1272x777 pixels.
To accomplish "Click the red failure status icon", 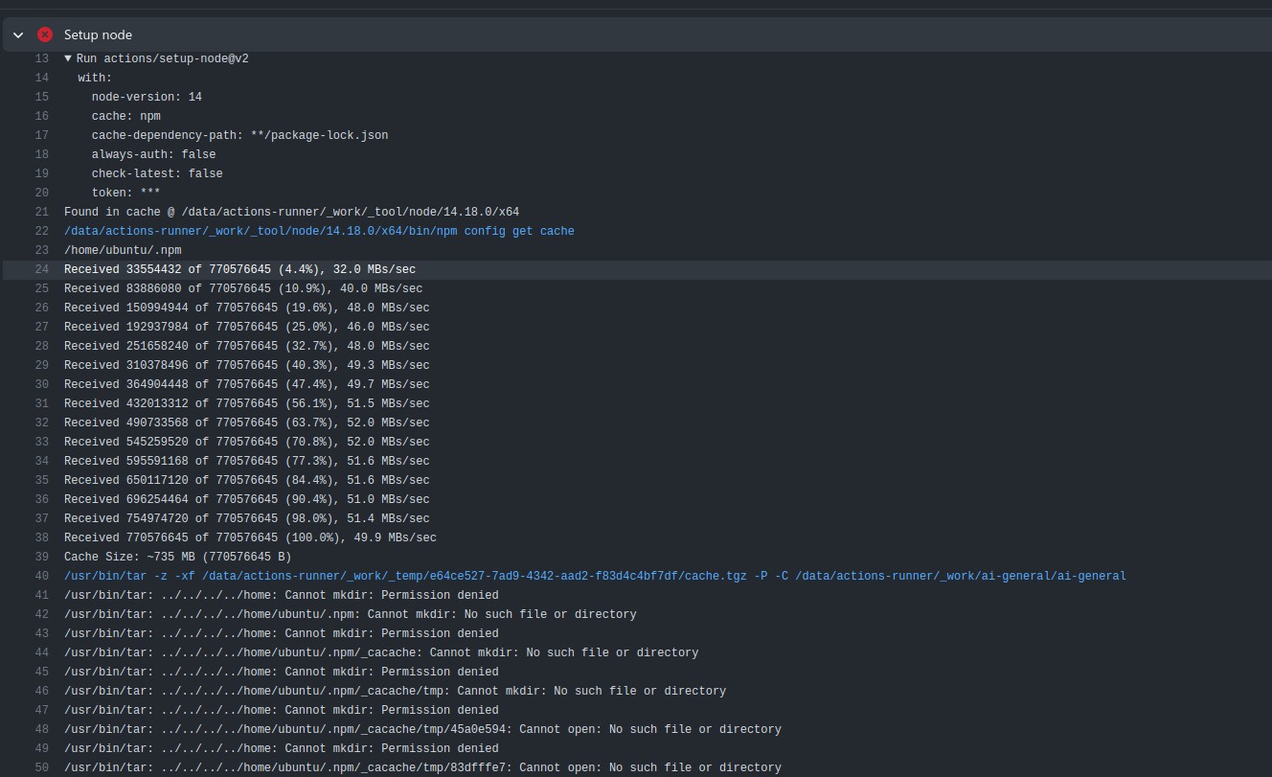I will coord(44,34).
